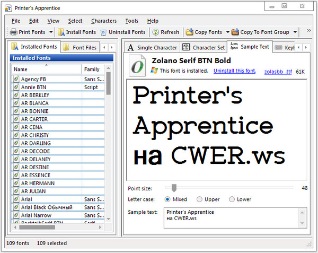Click the large Zolano Serif font preview icon
Viewport: 318px width, 253px height.
[138, 66]
